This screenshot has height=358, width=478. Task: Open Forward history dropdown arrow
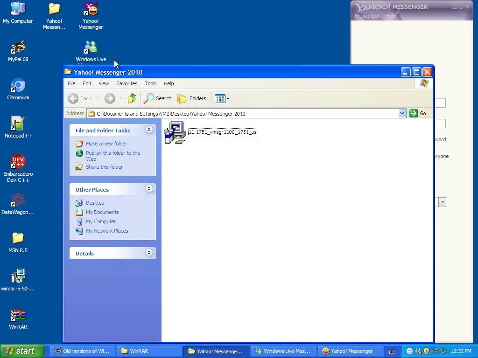[x=121, y=98]
